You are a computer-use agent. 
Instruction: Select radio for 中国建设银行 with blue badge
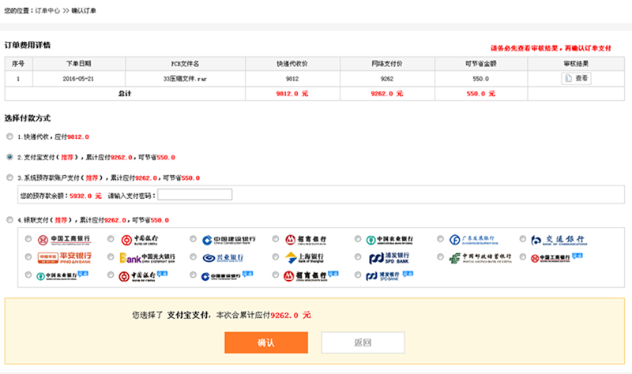click(x=193, y=275)
